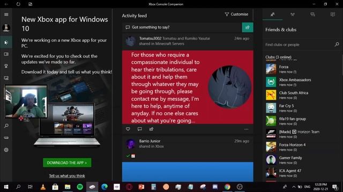Comment on Tomatsu3002's post
Screen dimensions: 343x192
(139, 129)
